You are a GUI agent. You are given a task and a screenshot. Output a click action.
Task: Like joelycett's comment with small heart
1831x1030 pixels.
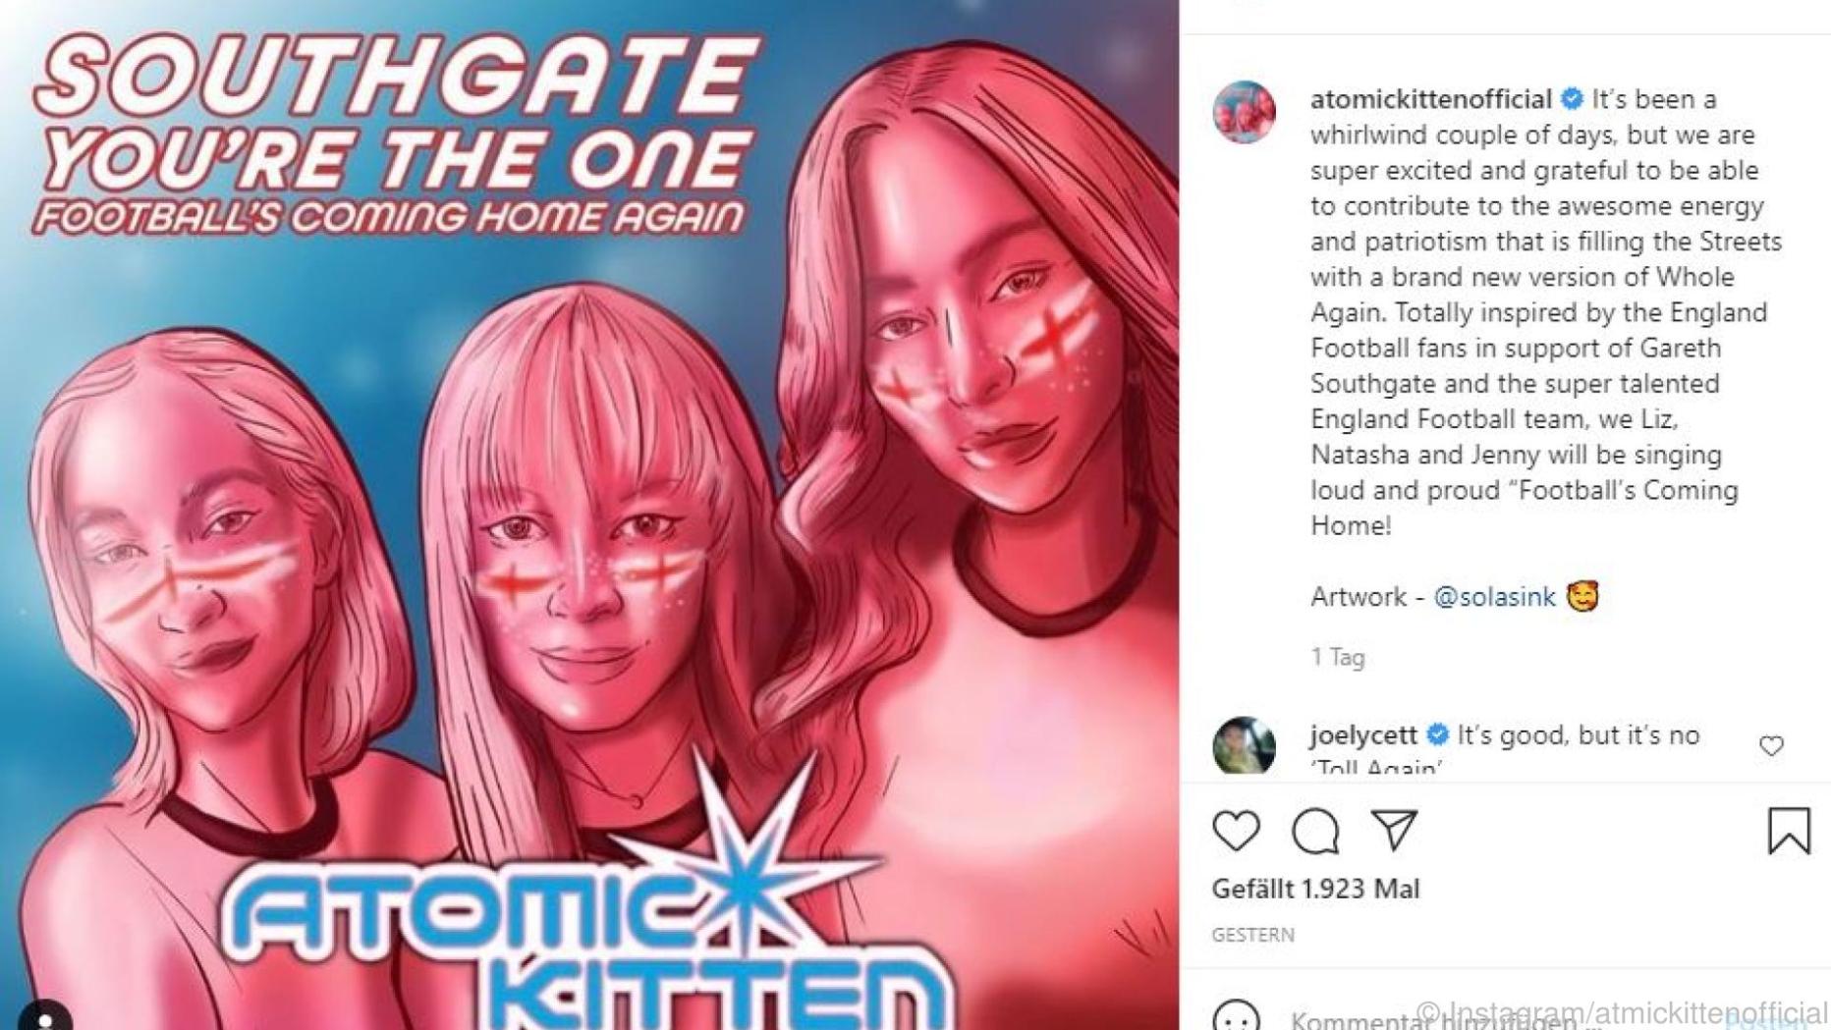point(1771,746)
